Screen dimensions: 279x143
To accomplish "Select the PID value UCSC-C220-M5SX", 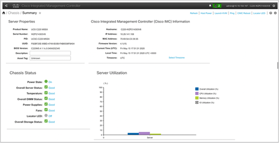I will click(x=40, y=39).
